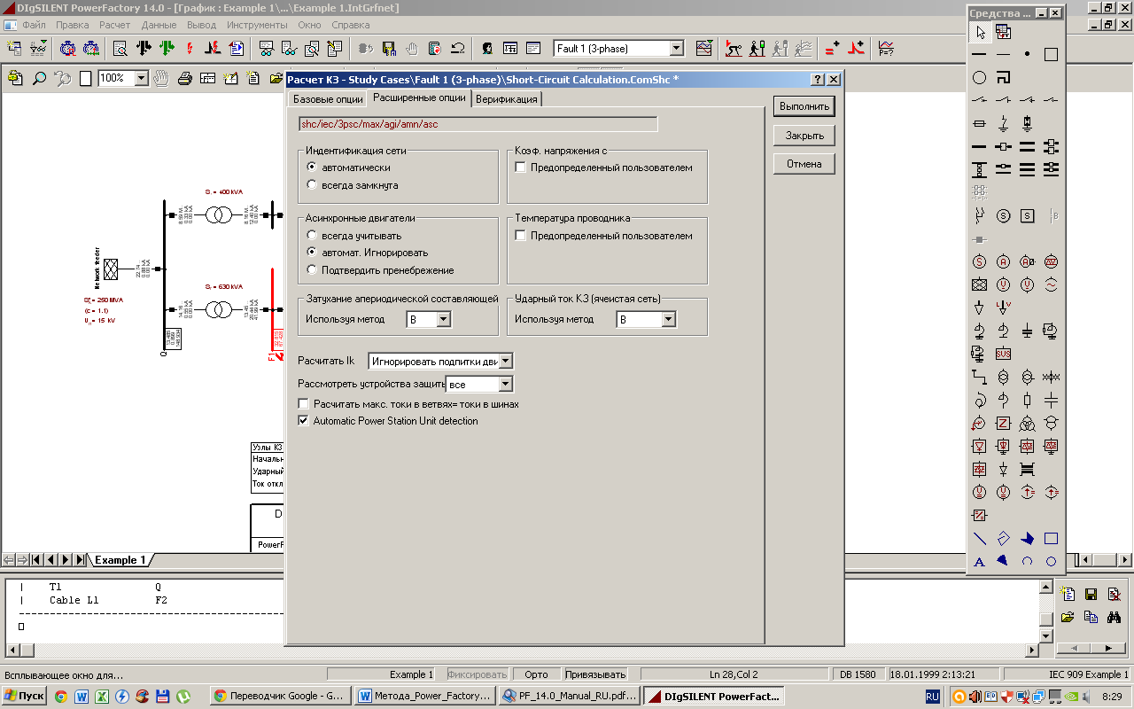Open Ударный ток КЗ method dropdown

click(x=669, y=320)
